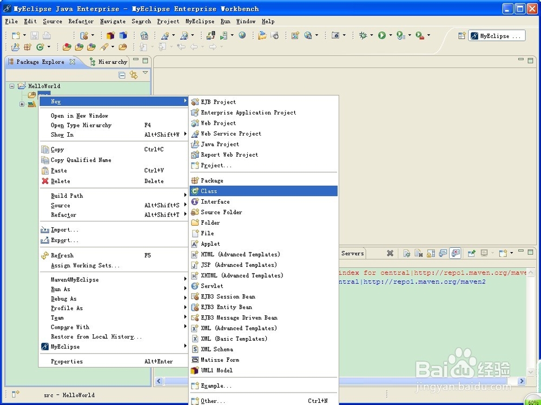This screenshot has width=541, height=405.
Task: Open the Window menu in the menu bar
Action: [246, 22]
